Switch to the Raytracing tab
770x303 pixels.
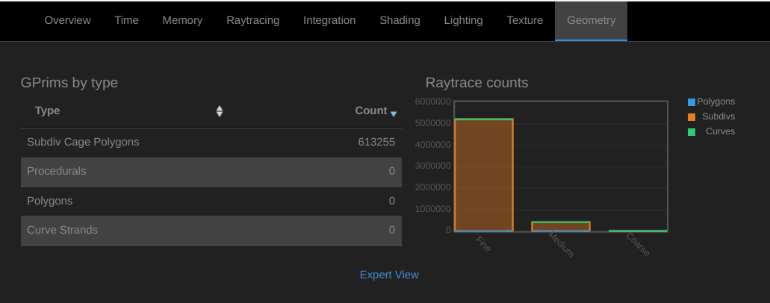point(252,21)
